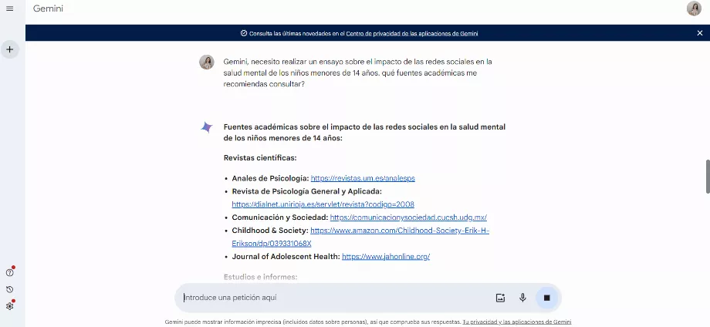Click the 'Revistas científicas:' heading

(260, 158)
